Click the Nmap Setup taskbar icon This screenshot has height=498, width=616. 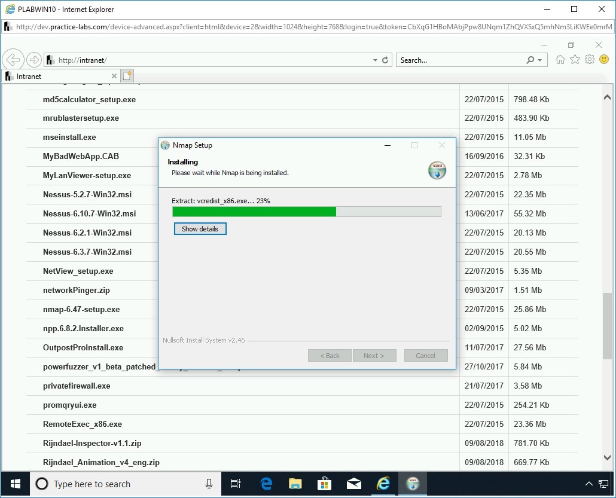tap(413, 484)
